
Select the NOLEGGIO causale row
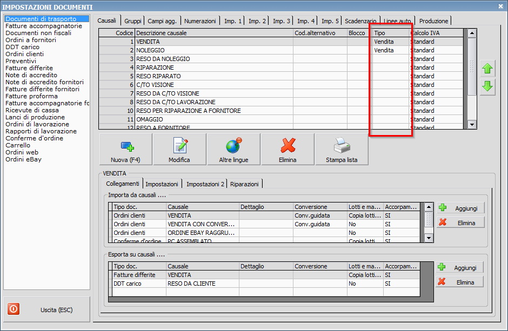pos(281,50)
